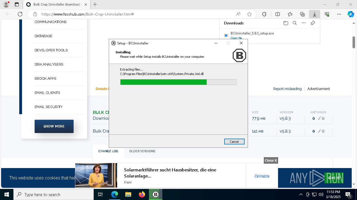Viewport: 357px width, 200px height.
Task: Open EBOOK APPS category
Action: (45, 79)
